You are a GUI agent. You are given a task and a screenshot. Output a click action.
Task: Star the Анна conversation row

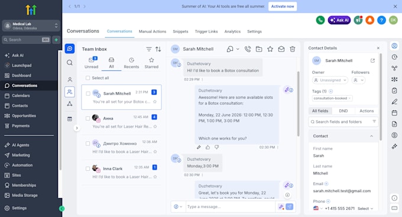[x=155, y=127]
